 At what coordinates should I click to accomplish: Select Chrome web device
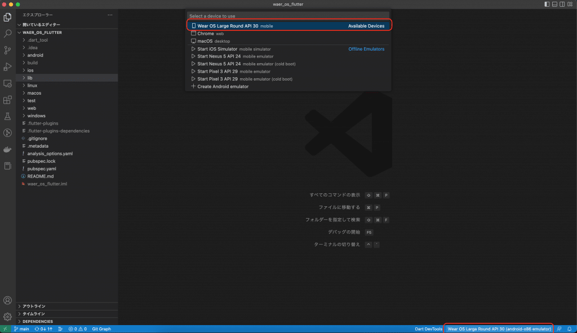pos(289,33)
